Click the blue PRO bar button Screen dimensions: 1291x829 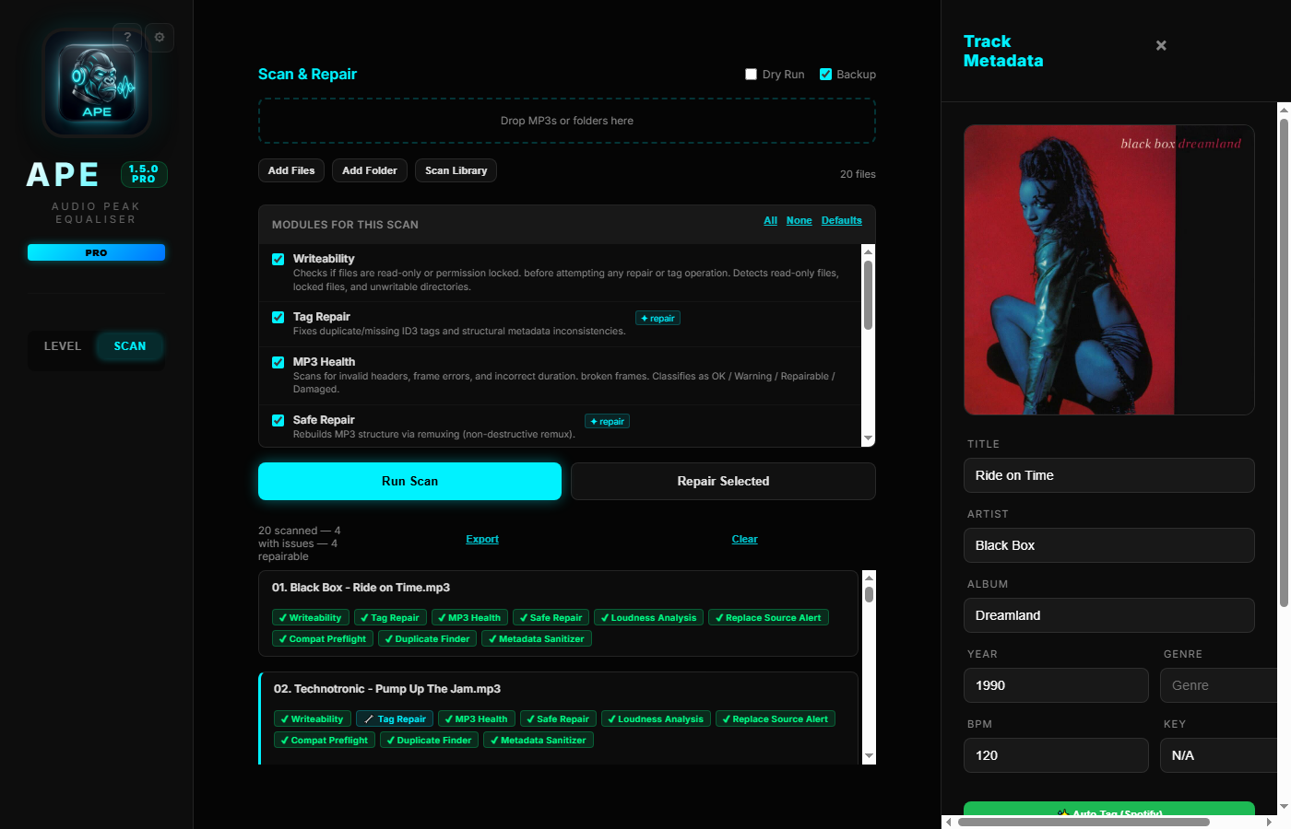(96, 252)
